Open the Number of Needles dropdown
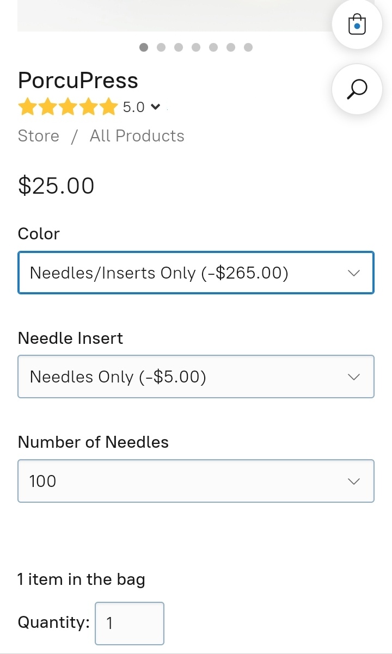 pyautogui.click(x=196, y=481)
